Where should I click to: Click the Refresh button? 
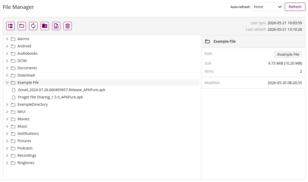295,7
